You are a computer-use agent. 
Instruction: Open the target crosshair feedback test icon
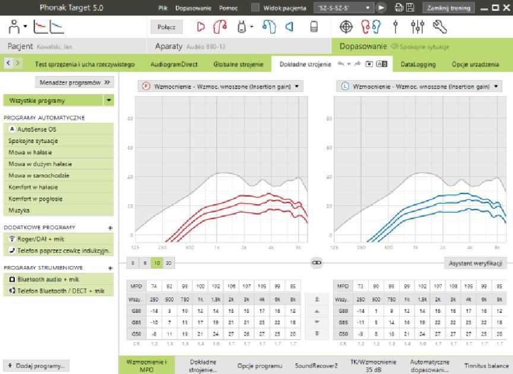(346, 27)
